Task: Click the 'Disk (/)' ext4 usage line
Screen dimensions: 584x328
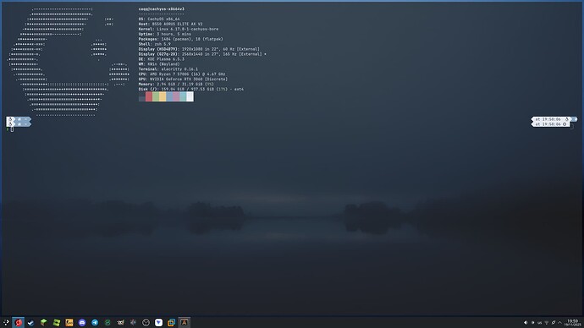Action: 191,90
